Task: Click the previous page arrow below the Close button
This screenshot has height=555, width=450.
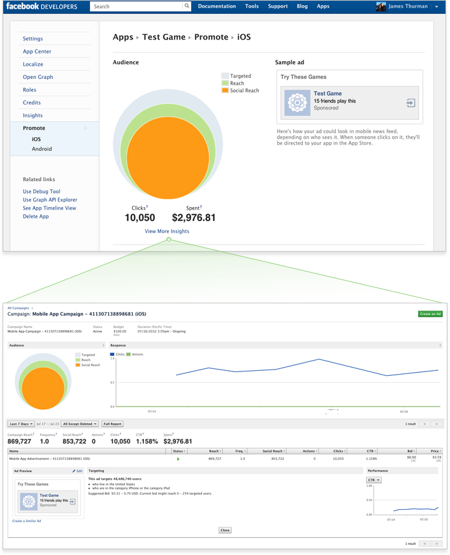Action: (425, 544)
